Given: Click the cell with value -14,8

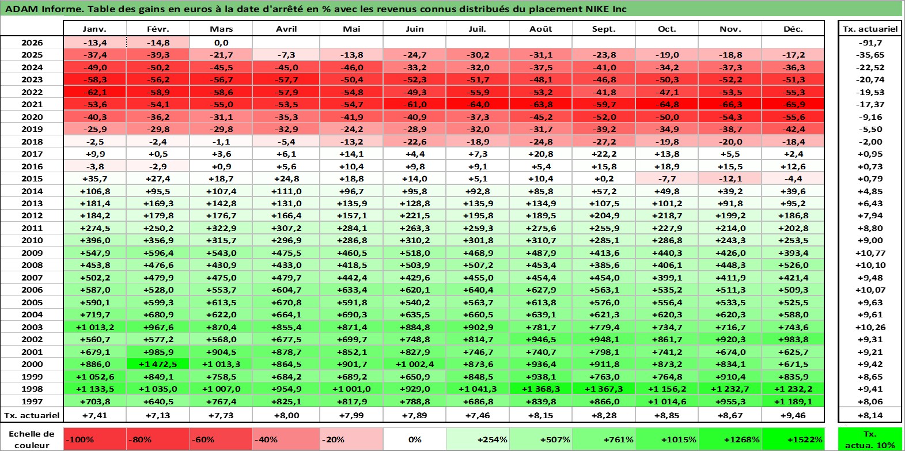Looking at the screenshot, I should click(158, 43).
